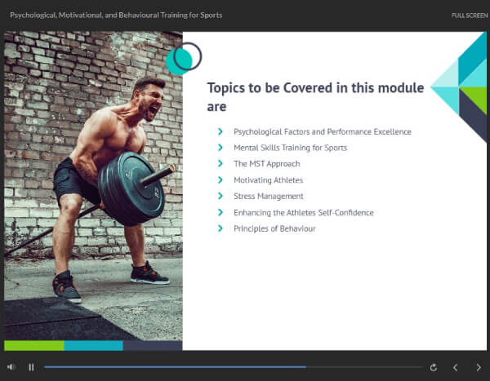The width and height of the screenshot is (490, 381).
Task: Click the weightlifter photo on the slide
Action: pyautogui.click(x=93, y=186)
